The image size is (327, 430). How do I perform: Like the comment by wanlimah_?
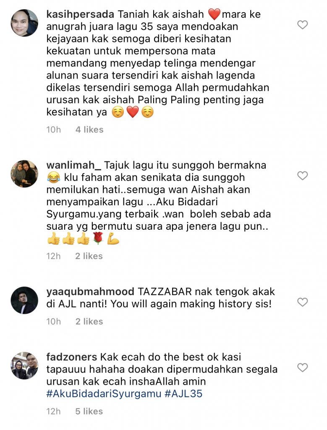tap(302, 176)
